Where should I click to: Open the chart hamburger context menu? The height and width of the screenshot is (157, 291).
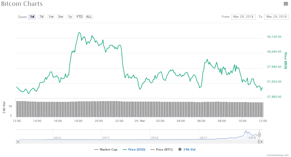pyautogui.click(x=286, y=4)
